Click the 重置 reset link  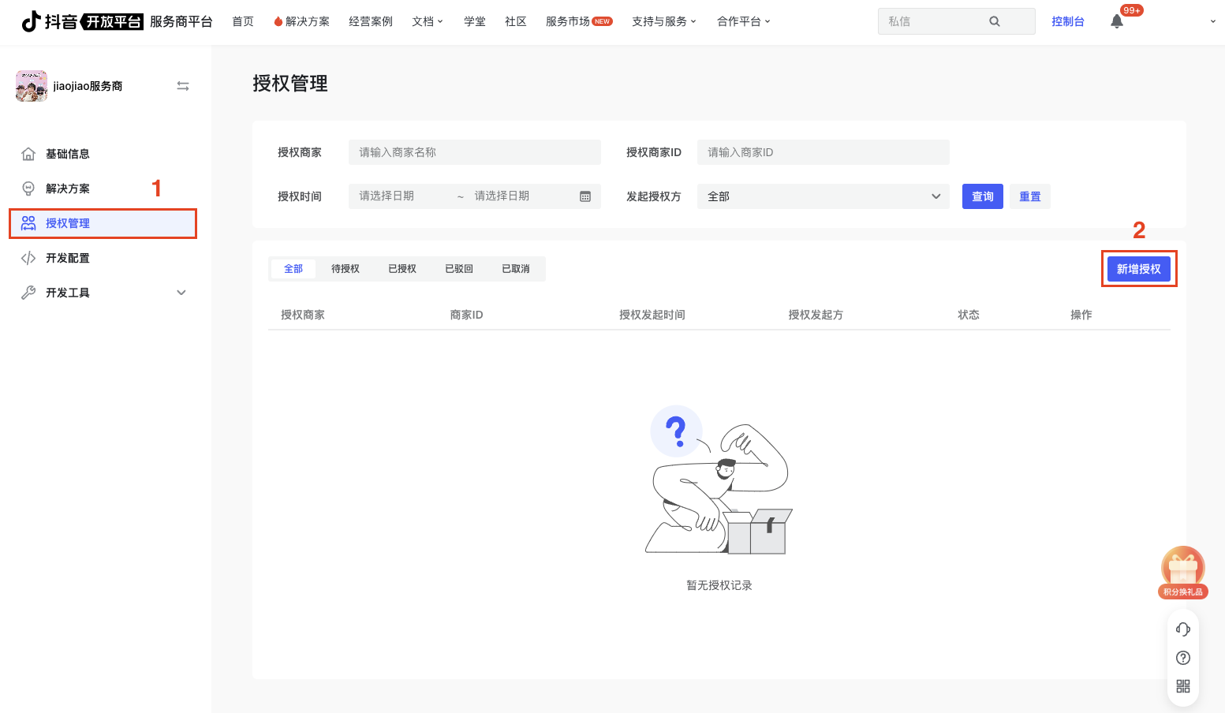[1029, 196]
